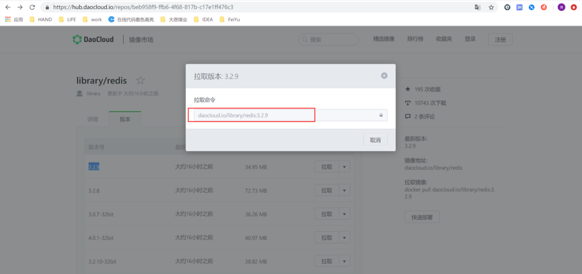Viewport: 582px width, 274px height.
Task: Click 拉取 for version 3.2.9
Action: (x=327, y=167)
